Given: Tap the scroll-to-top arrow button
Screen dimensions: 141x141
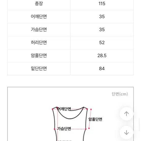Looking at the screenshot, I should (x=127, y=114).
